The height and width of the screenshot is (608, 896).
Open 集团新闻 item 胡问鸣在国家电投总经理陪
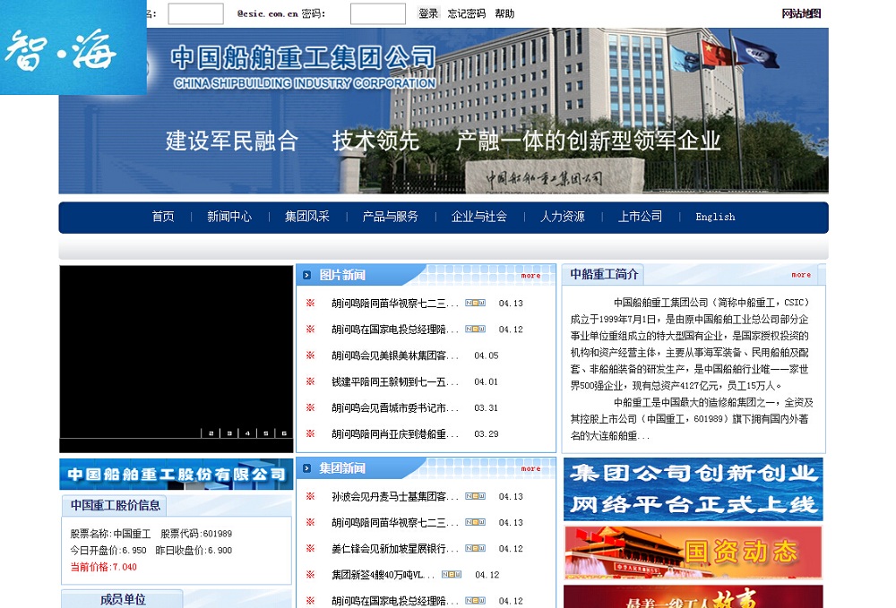coord(395,601)
